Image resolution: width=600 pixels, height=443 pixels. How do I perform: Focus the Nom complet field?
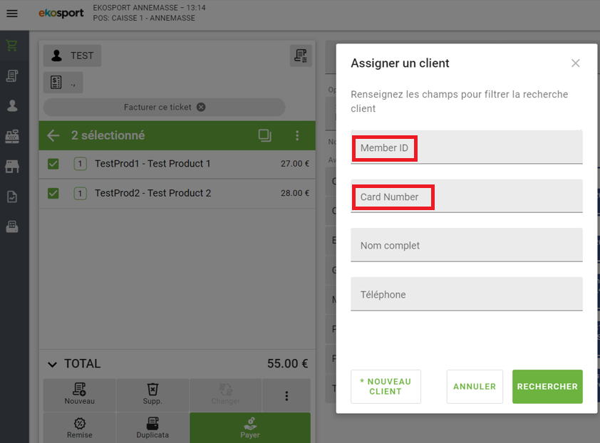(x=467, y=245)
